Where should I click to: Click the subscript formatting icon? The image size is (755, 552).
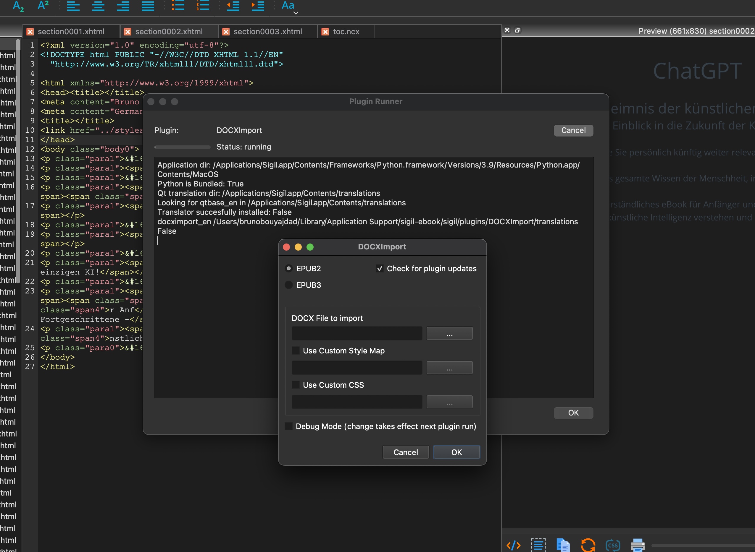(x=18, y=6)
